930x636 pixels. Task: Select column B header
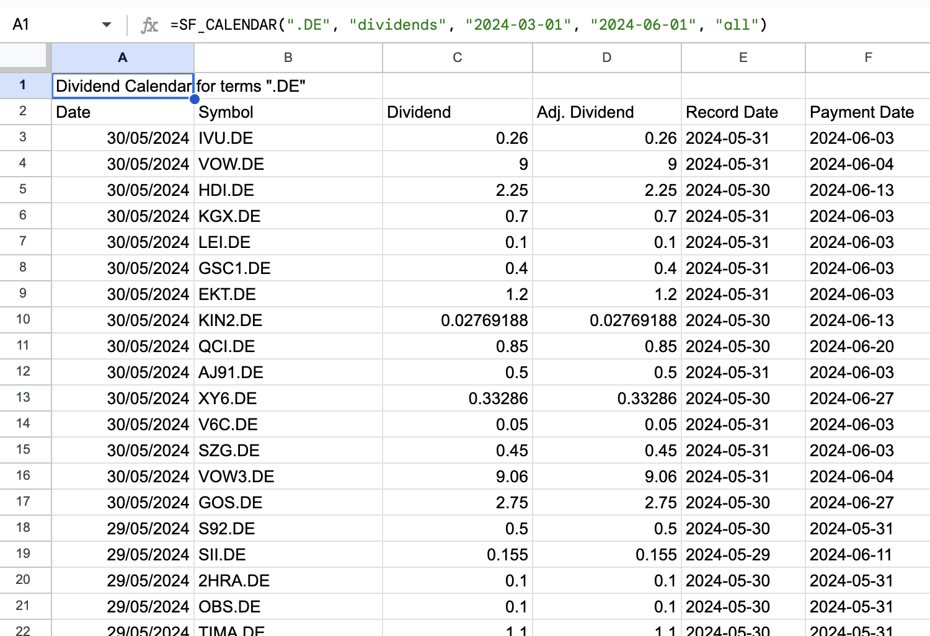pos(288,58)
